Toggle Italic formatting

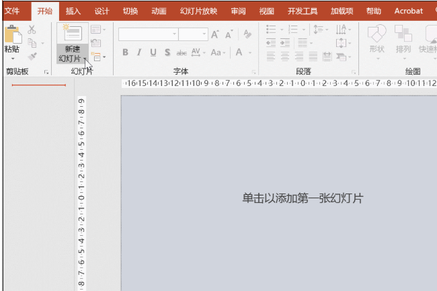(138, 52)
